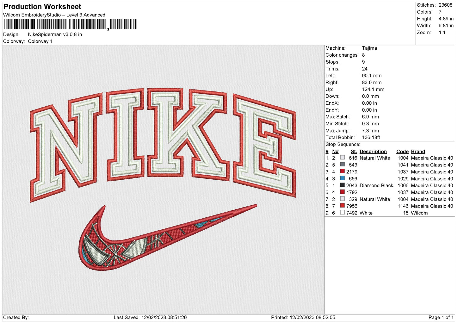Click the 'Description' column header
The height and width of the screenshot is (323, 457).
click(373, 152)
